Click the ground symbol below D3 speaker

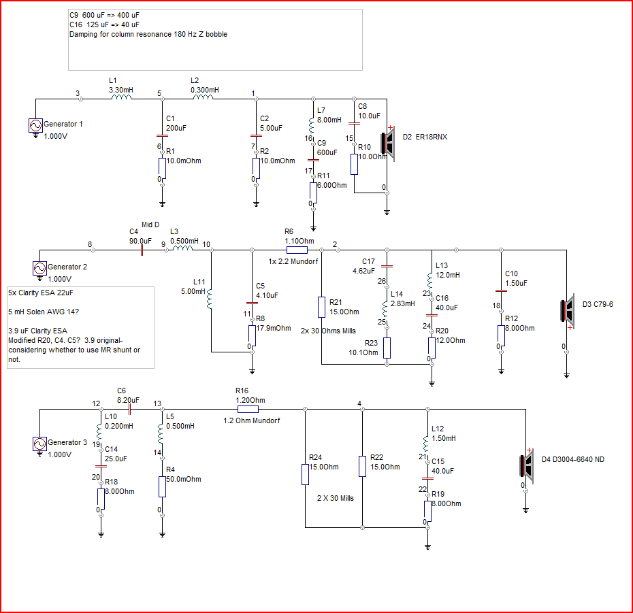[x=566, y=376]
